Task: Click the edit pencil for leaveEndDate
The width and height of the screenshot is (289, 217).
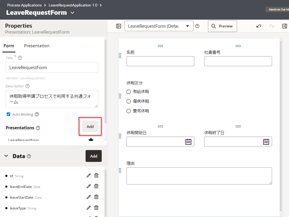Action: pos(89,186)
